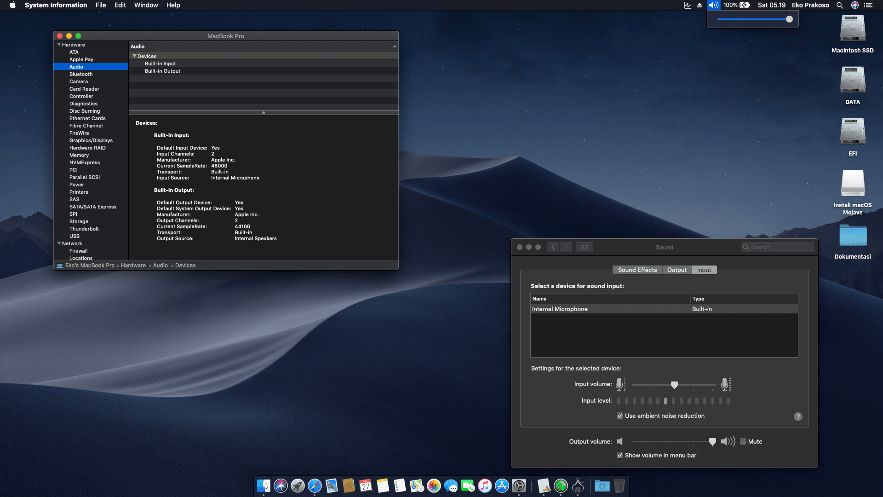Screen dimensions: 883x497
Task: Click the volume speaker icon in menu bar
Action: pos(713,5)
